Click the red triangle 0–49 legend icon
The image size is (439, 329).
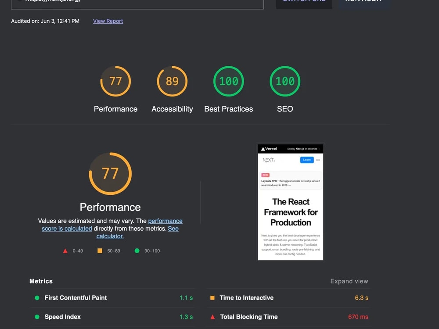coord(65,251)
